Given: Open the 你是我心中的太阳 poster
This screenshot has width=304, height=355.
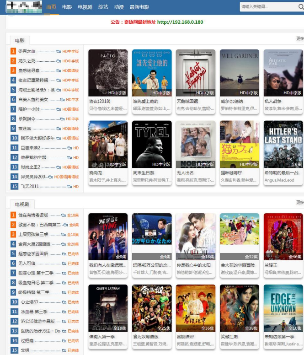Looking at the screenshot, I should (x=196, y=237).
